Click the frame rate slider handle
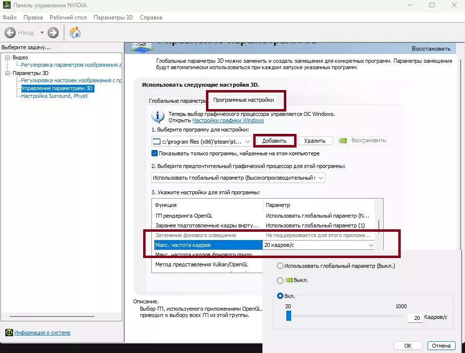The height and width of the screenshot is (353, 465). pyautogui.click(x=289, y=316)
